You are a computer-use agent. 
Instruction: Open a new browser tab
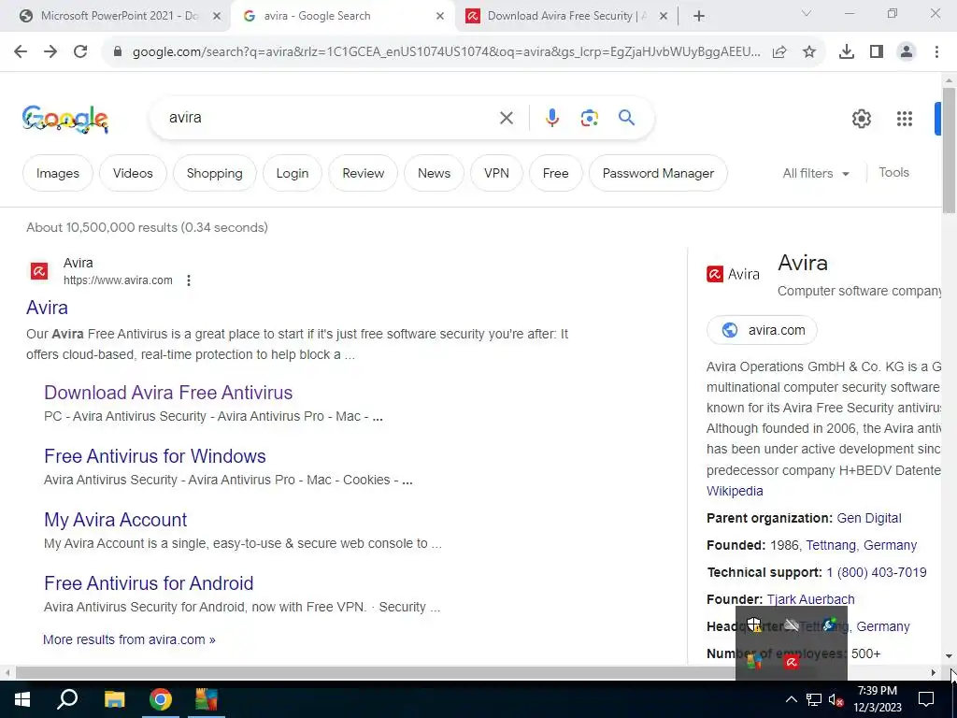point(699,17)
